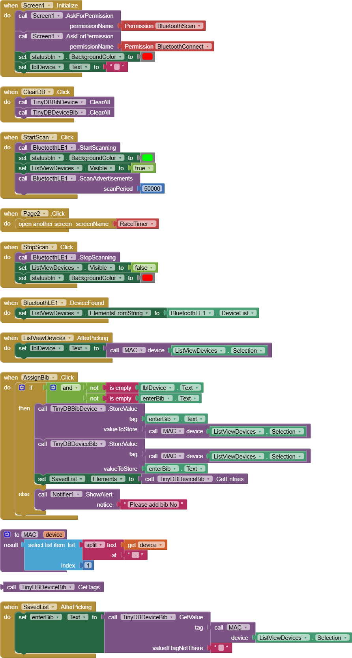Click the red color swatch in StopScan.Click
The image size is (352, 658).
(148, 278)
